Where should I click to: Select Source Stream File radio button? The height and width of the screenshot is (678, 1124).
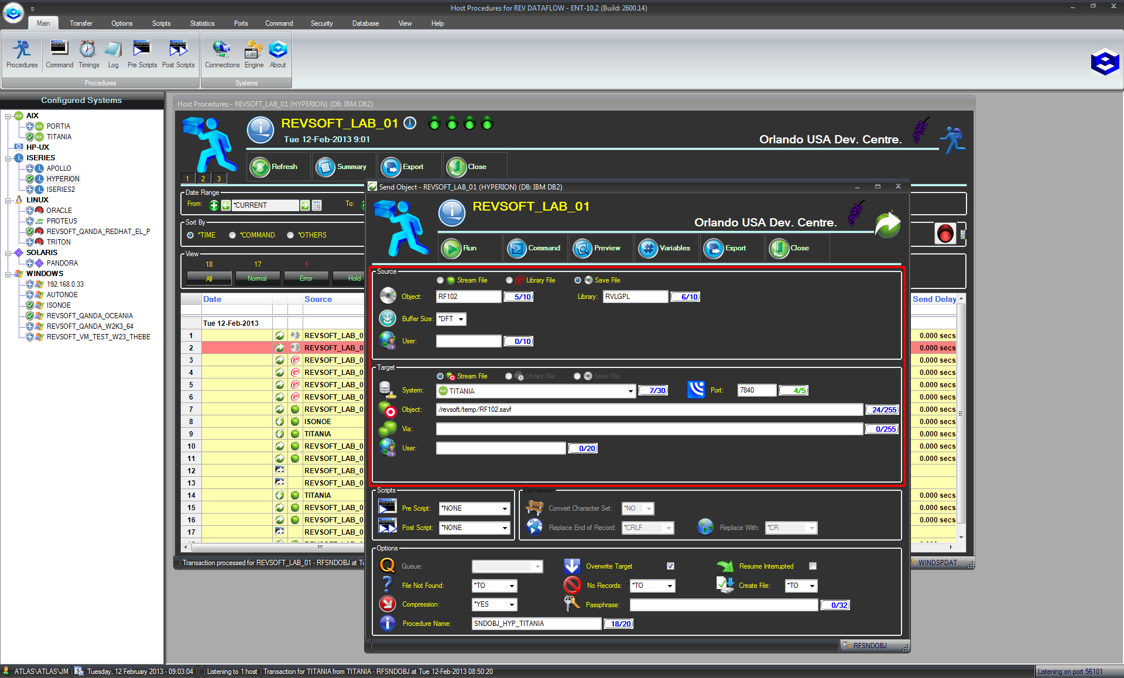coord(440,280)
